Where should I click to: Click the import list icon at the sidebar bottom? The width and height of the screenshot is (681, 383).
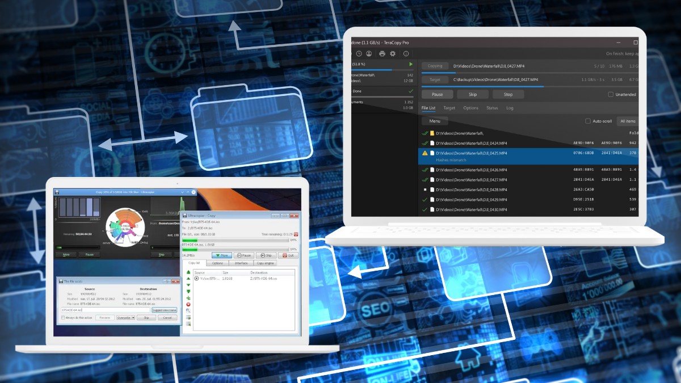click(188, 324)
